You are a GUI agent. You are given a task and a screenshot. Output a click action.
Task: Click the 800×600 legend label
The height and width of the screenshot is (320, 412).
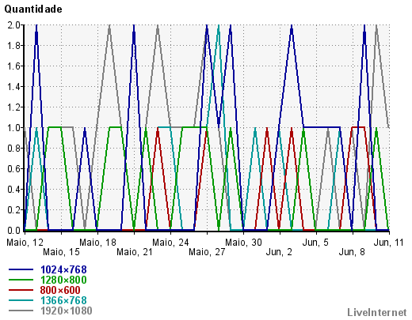coord(60,290)
